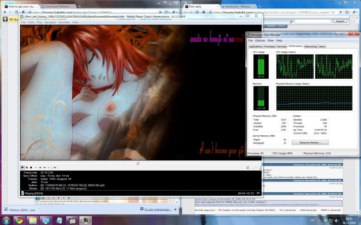
Task: Click the Task Manager taskbar icon
Action: coord(85,220)
